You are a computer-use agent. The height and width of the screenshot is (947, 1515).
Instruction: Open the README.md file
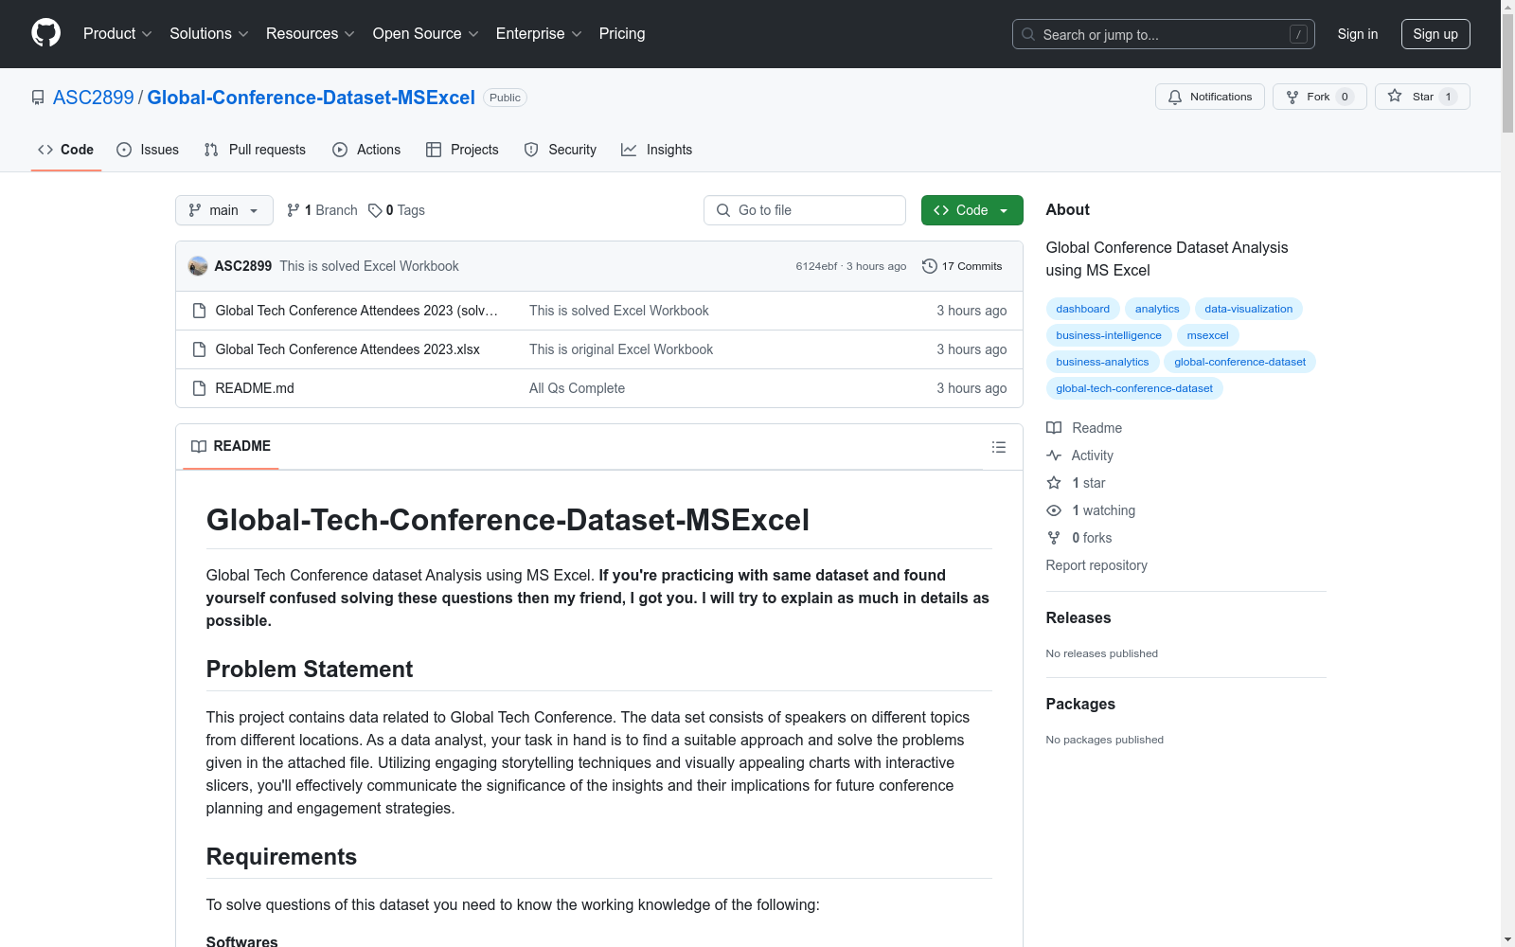click(255, 388)
